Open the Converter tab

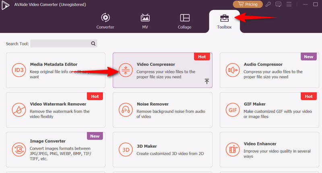coord(105,21)
